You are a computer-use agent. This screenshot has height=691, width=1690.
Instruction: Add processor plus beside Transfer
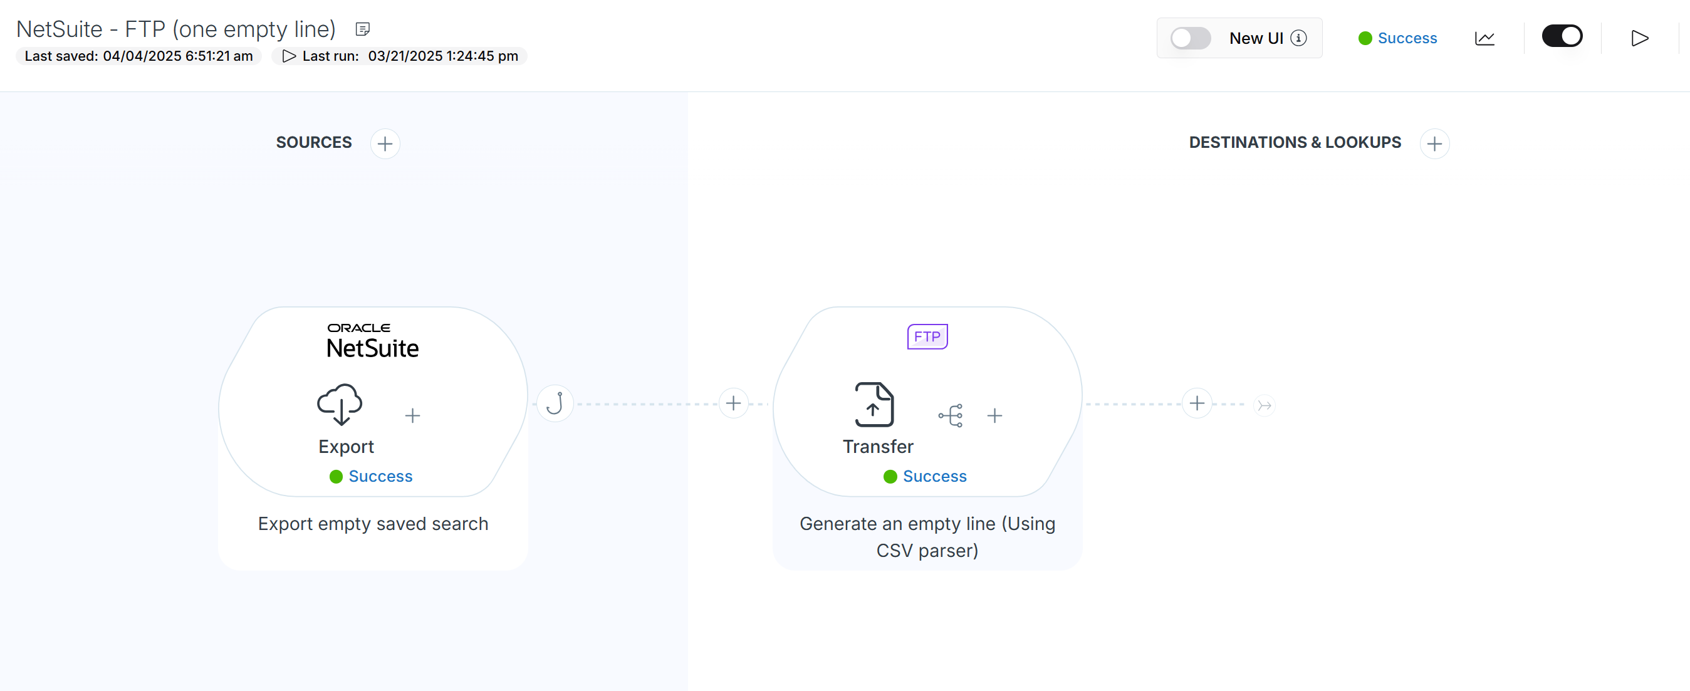994,415
